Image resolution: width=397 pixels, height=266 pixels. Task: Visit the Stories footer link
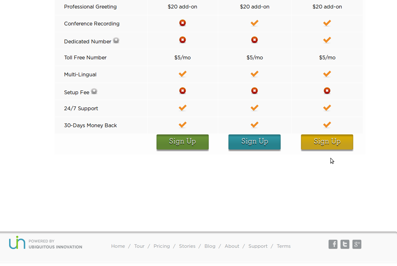coord(187,246)
